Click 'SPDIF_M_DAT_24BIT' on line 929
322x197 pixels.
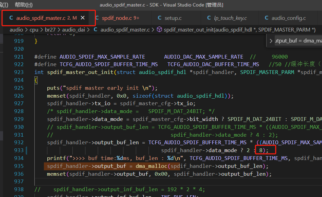(254, 119)
